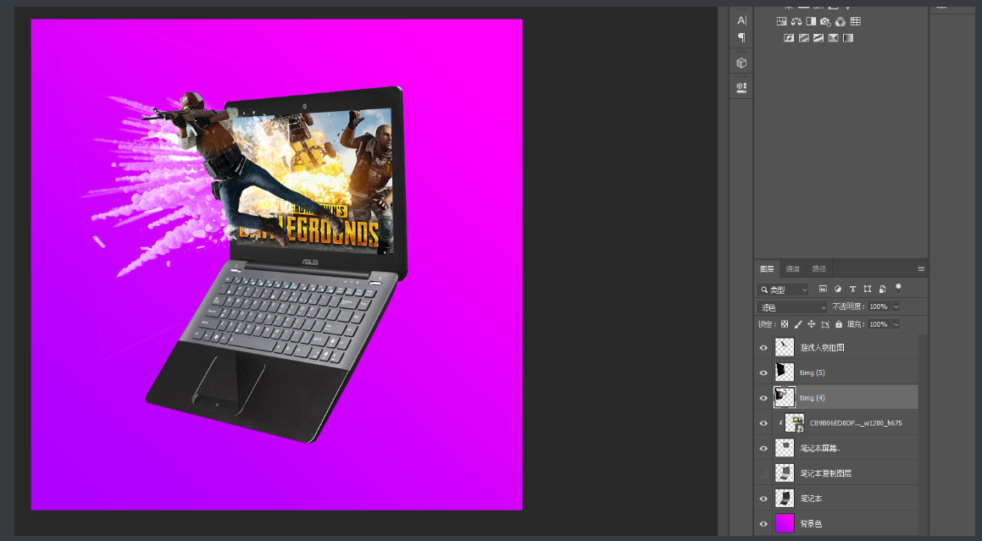982x541 pixels.
Task: Click the 背景色 magenta layer thumbnail
Action: [x=785, y=523]
